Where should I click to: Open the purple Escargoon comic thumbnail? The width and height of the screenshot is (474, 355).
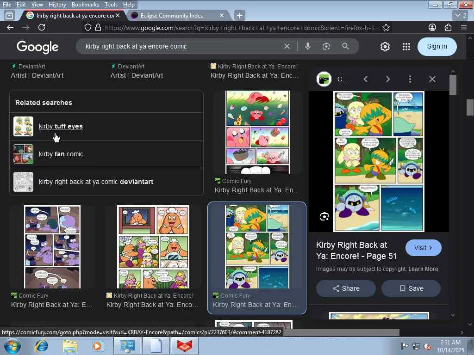[52, 247]
